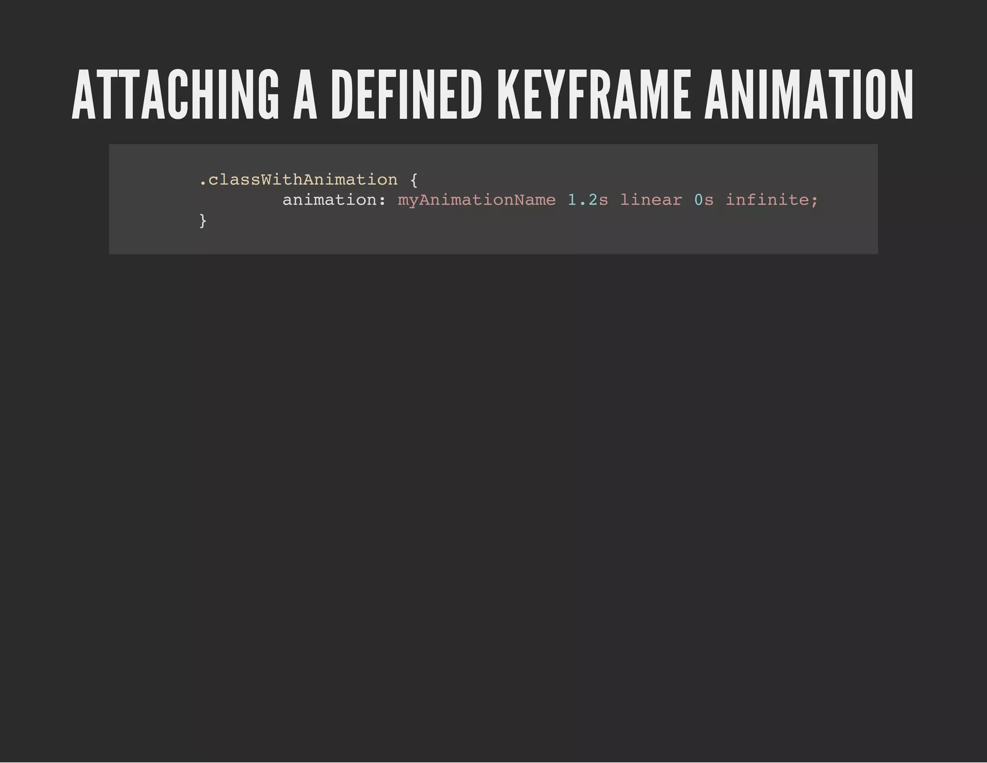
Task: Click the closing curly brace in code
Action: [203, 221]
